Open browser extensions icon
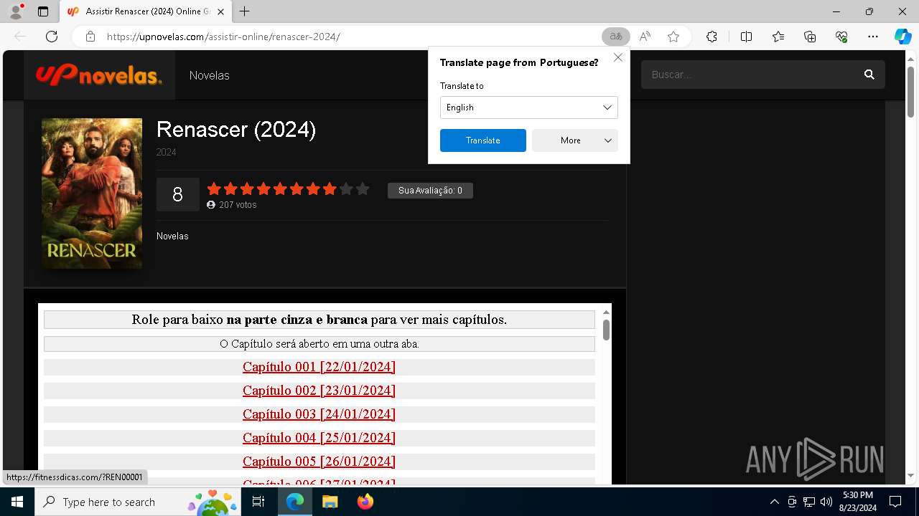 pyautogui.click(x=712, y=37)
